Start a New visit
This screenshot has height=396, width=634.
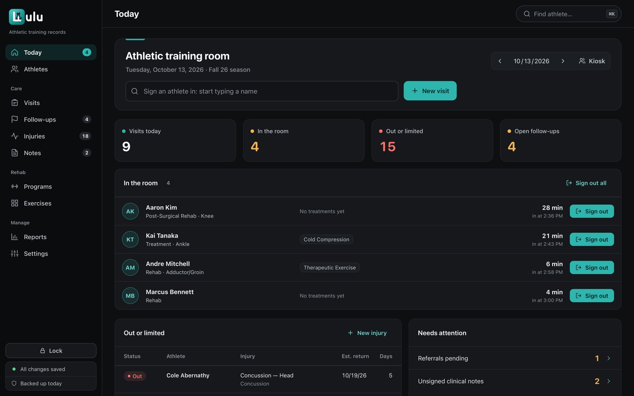430,91
